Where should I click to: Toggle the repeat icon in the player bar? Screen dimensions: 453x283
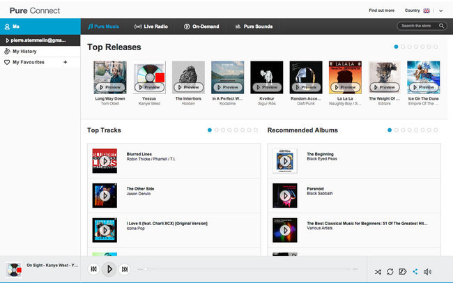pyautogui.click(x=390, y=272)
